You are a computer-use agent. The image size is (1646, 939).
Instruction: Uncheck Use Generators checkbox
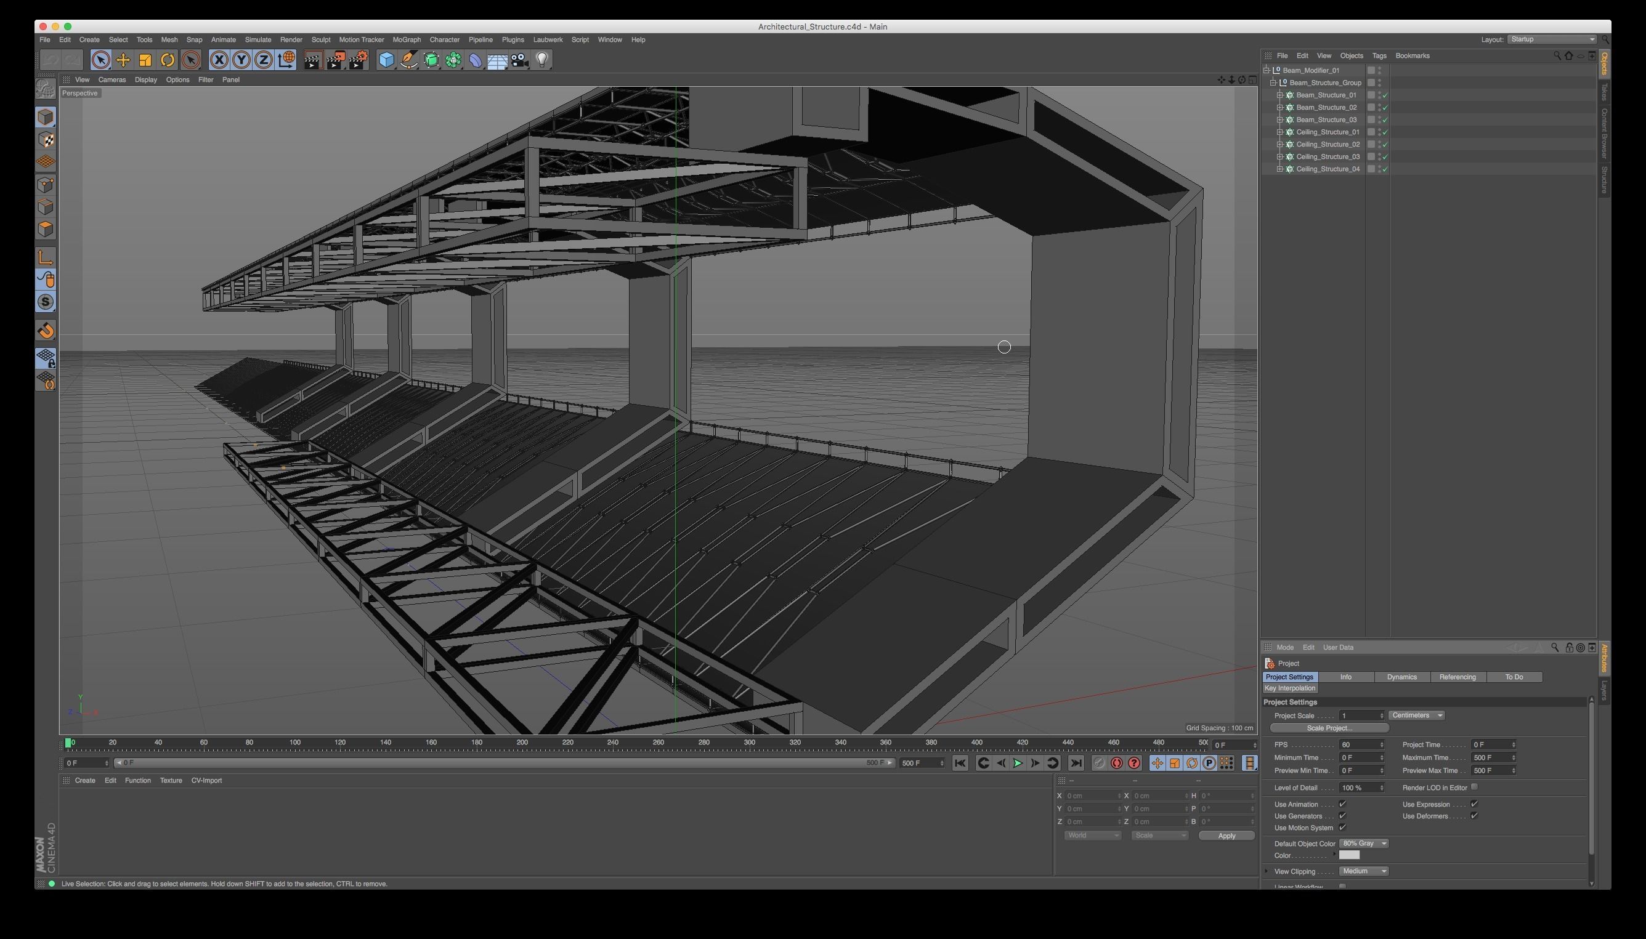1342,816
